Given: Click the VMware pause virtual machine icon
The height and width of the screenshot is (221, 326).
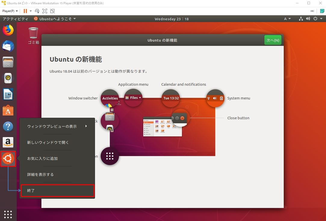Looking at the screenshot, I should click(x=25, y=11).
